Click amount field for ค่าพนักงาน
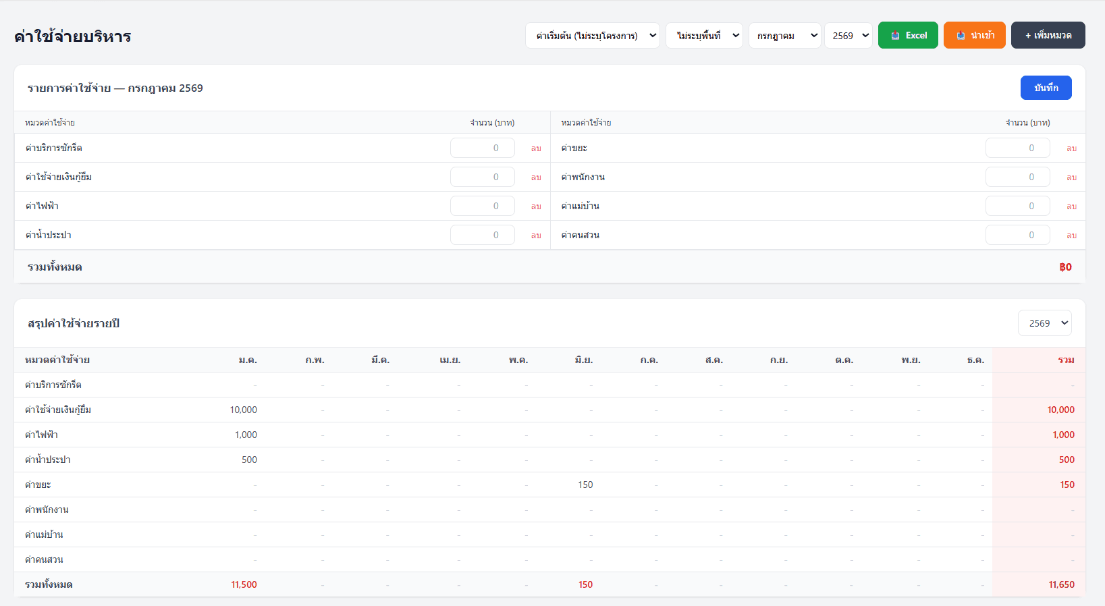Screen dimensions: 1105x606 (x=1018, y=177)
